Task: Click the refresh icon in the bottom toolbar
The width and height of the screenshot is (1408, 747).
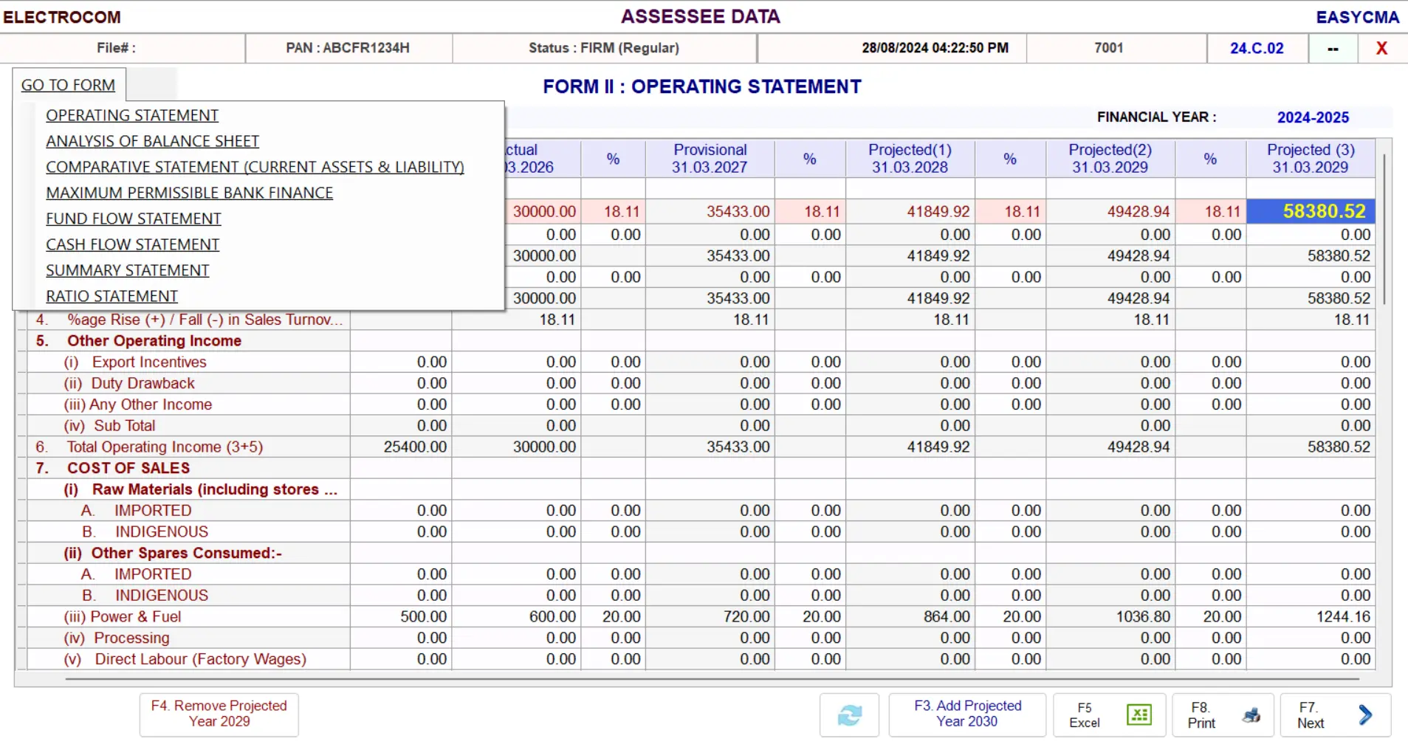Action: point(849,715)
